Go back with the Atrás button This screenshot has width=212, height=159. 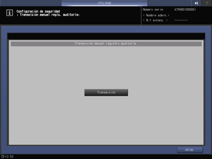click(x=190, y=150)
